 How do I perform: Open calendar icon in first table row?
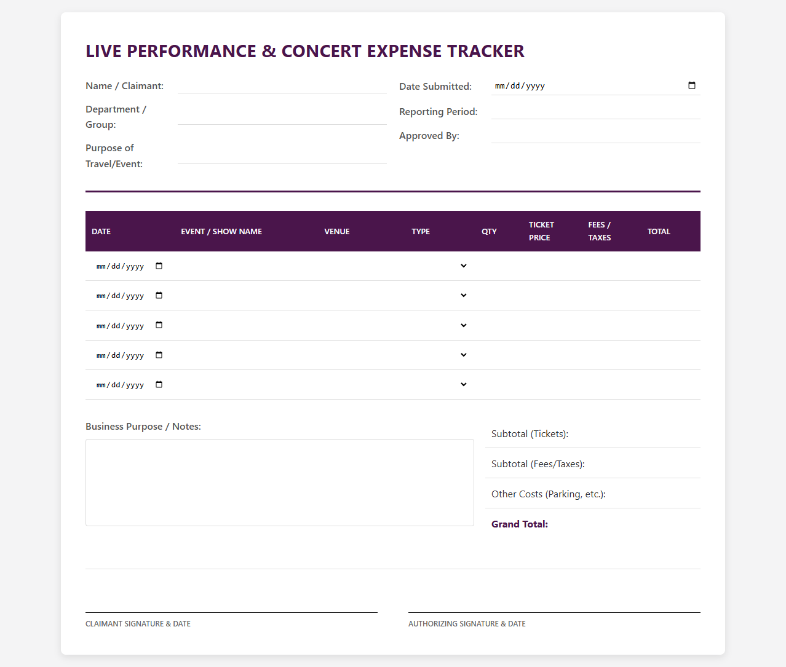pyautogui.click(x=159, y=266)
